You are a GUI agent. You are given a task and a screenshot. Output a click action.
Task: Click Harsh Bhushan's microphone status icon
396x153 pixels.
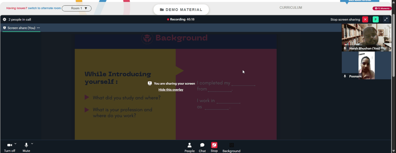(345, 48)
